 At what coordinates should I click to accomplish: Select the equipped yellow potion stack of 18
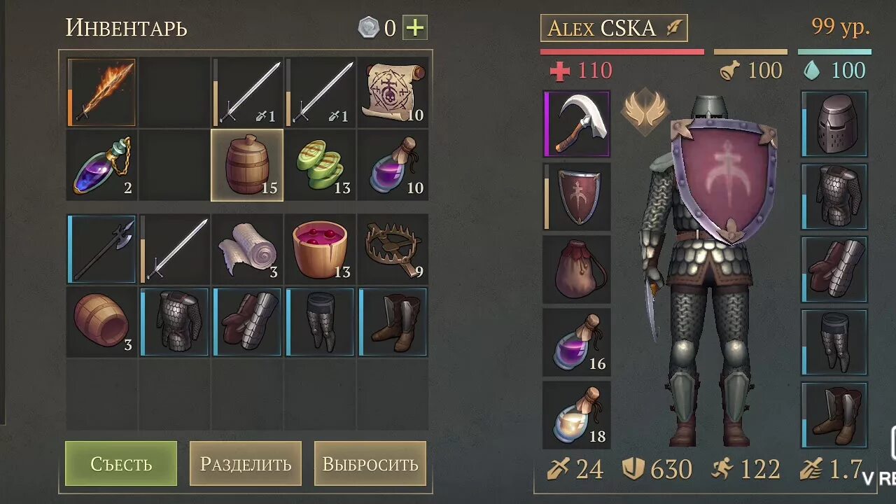(x=577, y=415)
